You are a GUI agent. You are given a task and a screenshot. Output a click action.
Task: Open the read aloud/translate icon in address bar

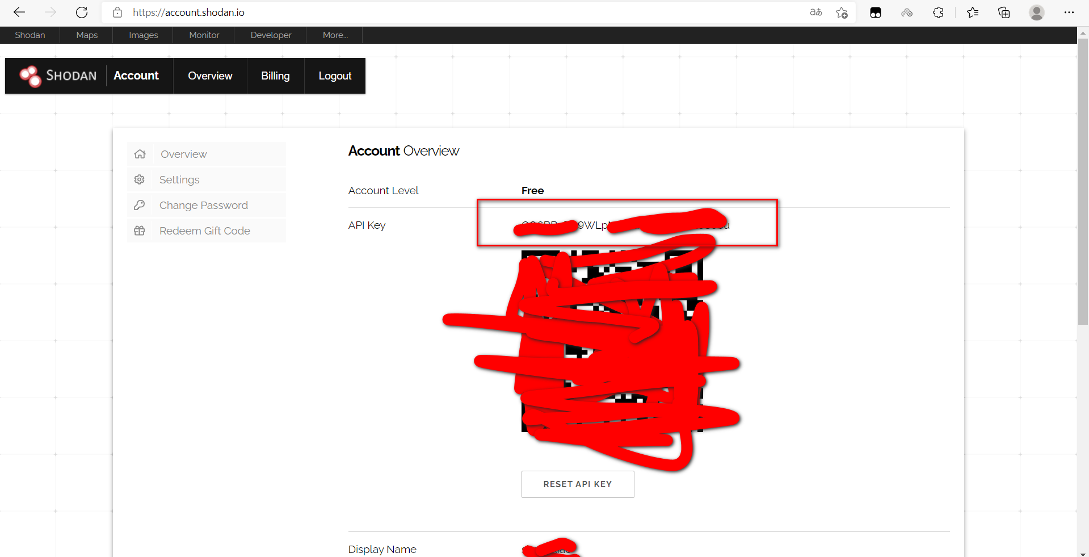[x=816, y=12]
